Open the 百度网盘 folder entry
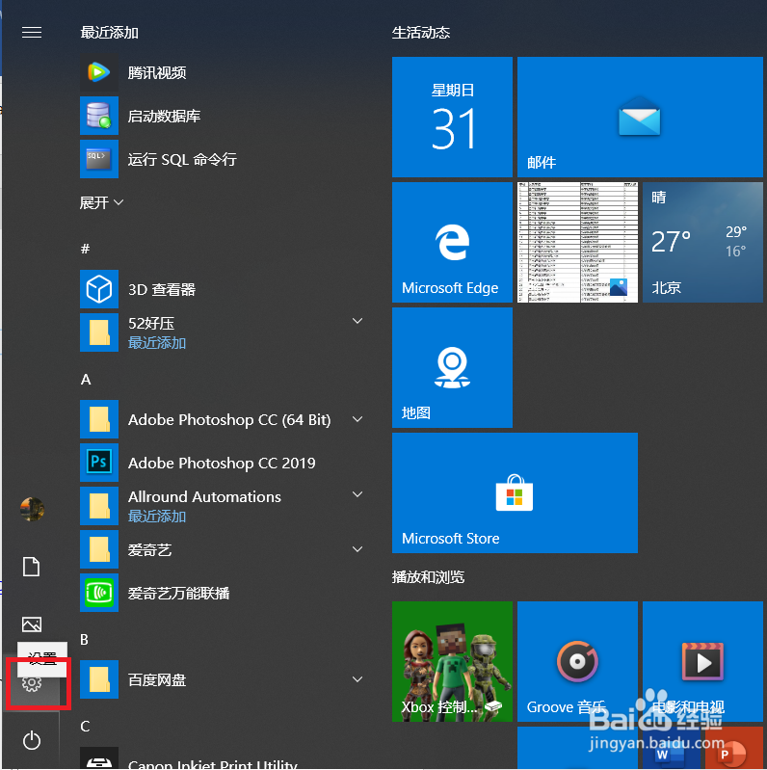Screen dimensions: 767x770 pos(225,679)
